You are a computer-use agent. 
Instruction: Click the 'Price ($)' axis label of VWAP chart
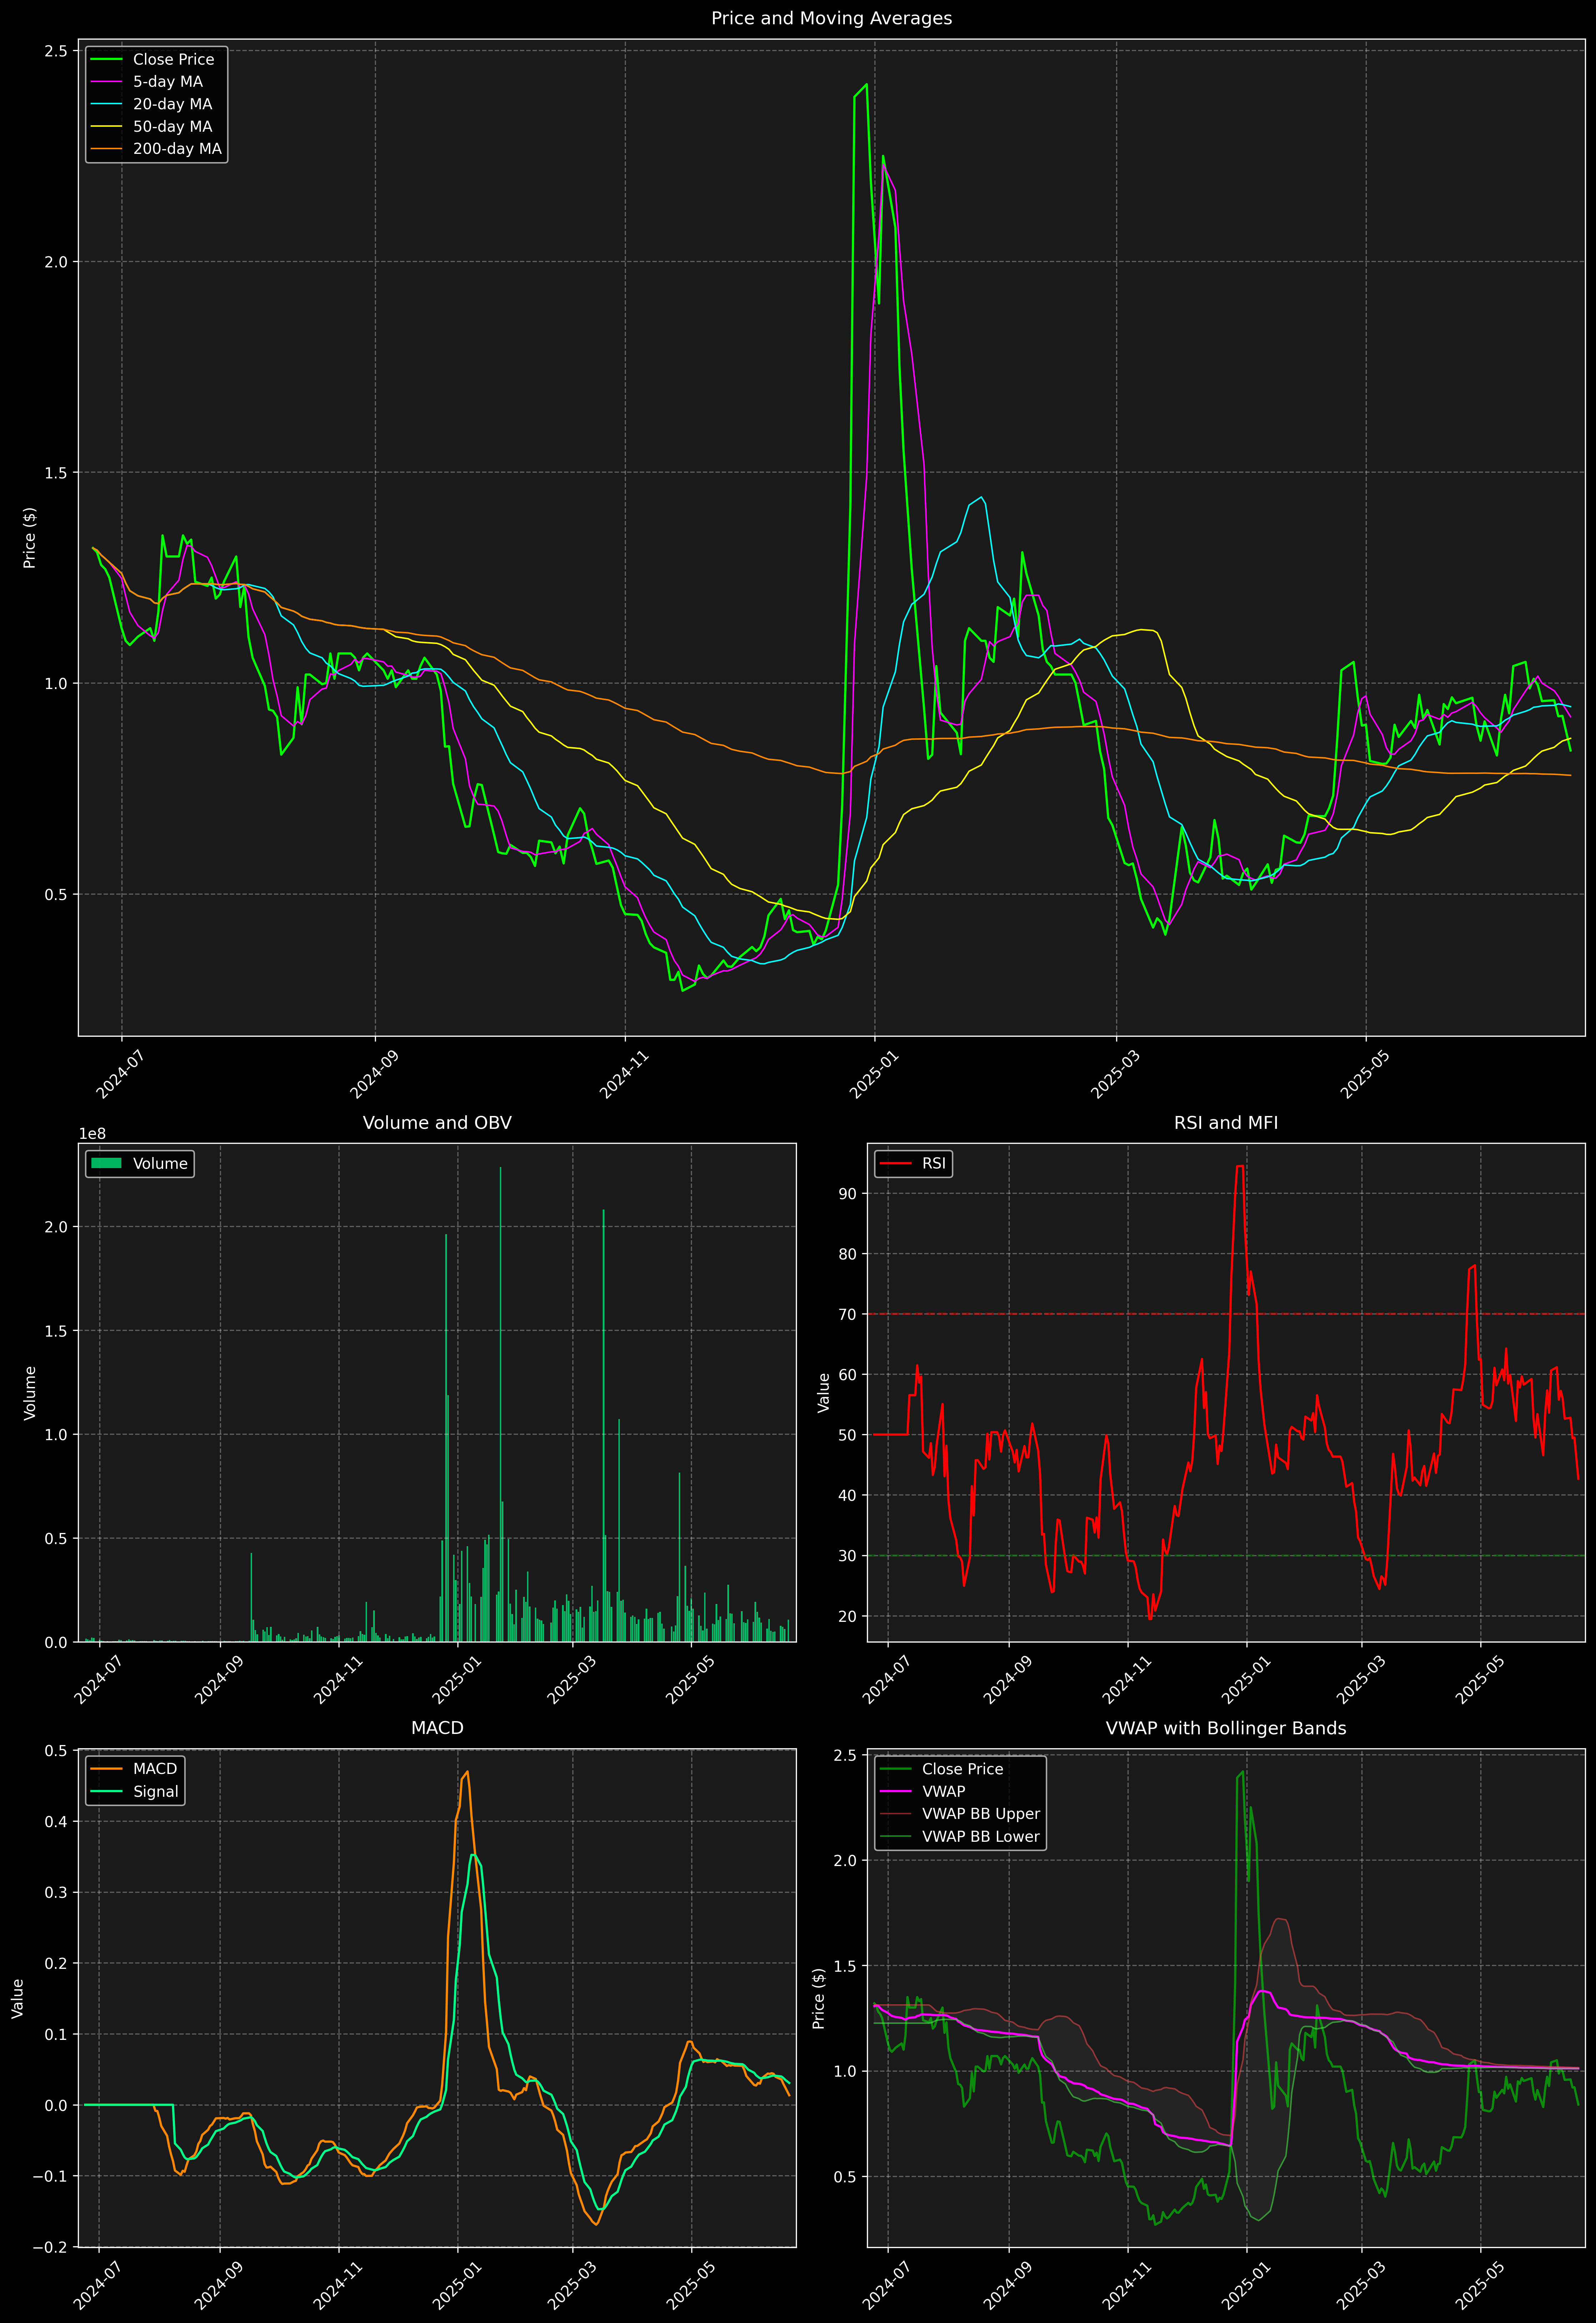(x=819, y=1998)
